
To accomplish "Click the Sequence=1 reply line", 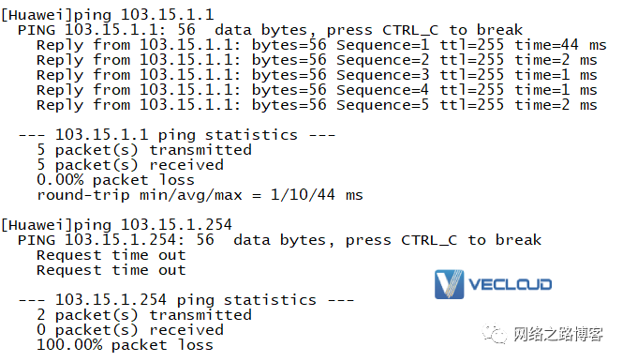I will tap(321, 45).
